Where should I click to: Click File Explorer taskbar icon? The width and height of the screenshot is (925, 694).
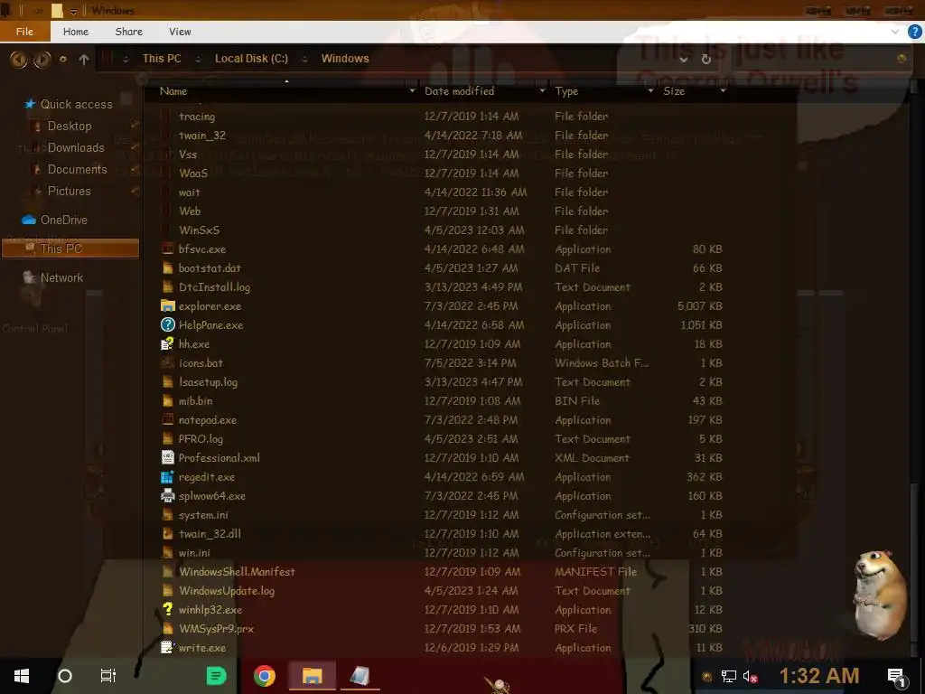(x=312, y=676)
